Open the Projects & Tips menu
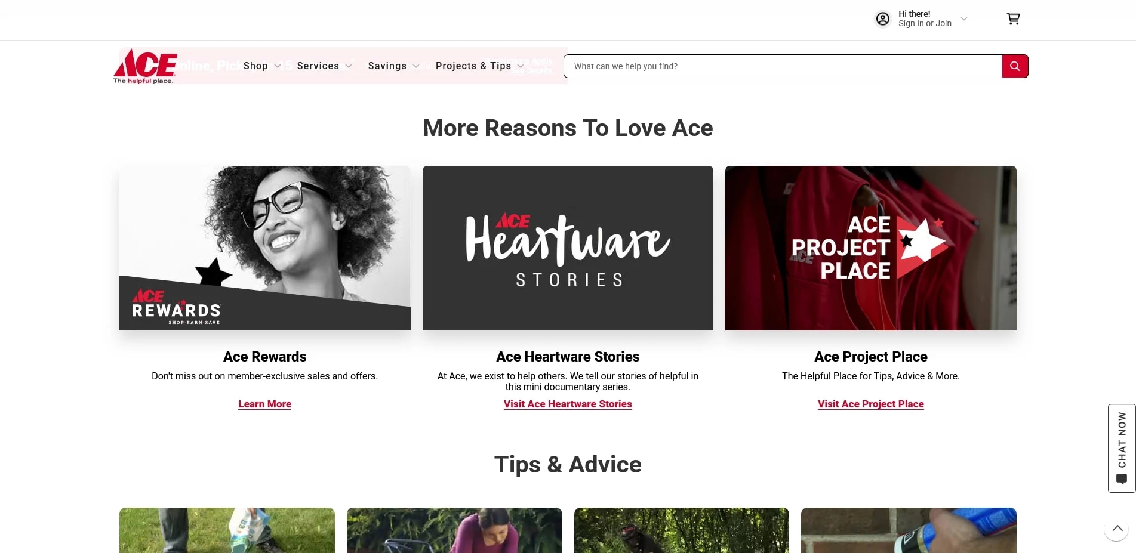 474,66
